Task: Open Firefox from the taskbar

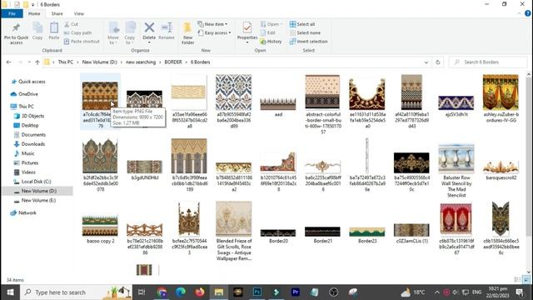Action: click(x=200, y=292)
